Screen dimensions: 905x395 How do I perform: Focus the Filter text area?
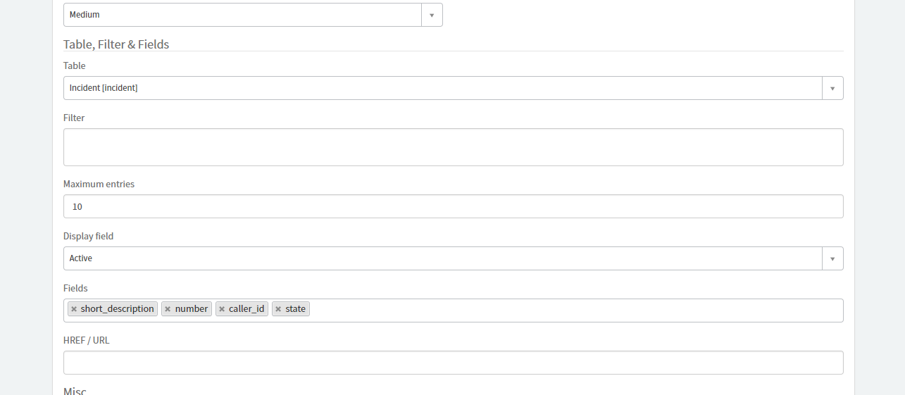453,147
